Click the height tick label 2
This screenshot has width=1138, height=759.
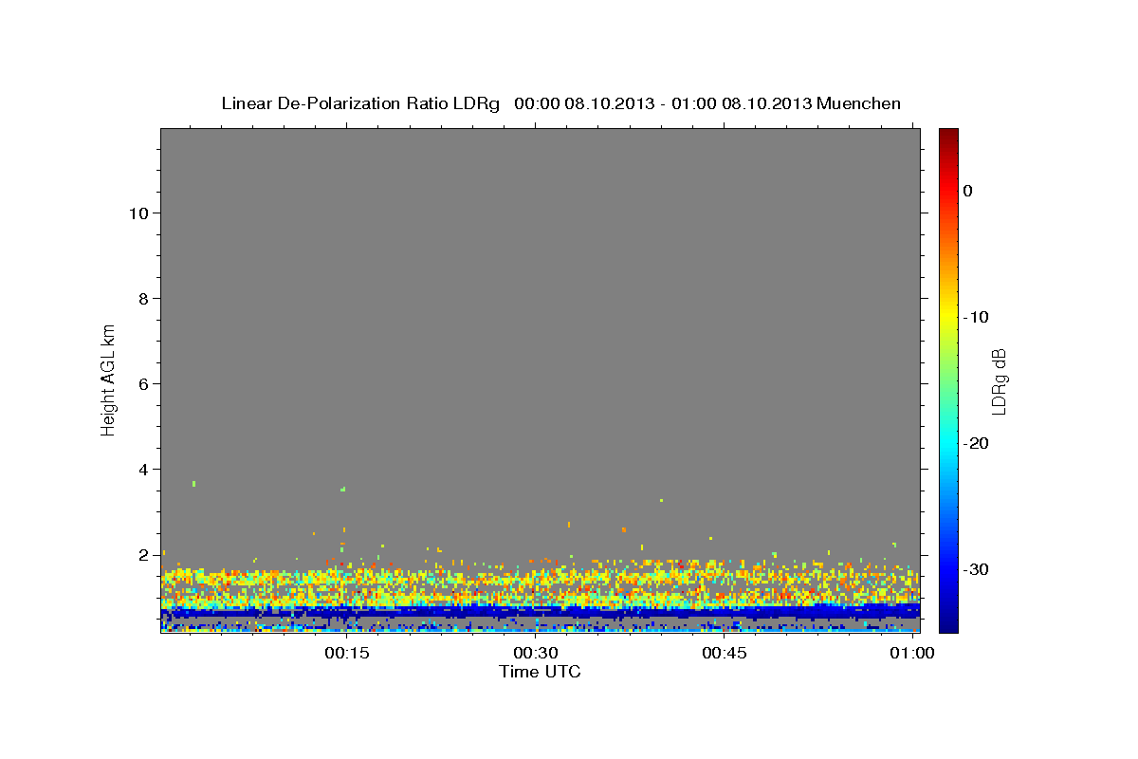(x=144, y=555)
